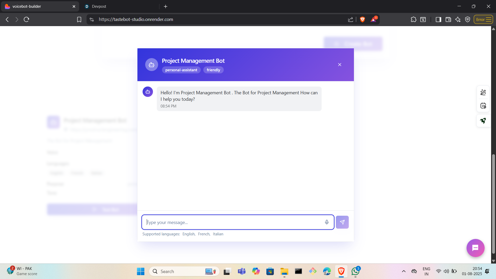This screenshot has width=496, height=279.
Task: Click the Brave Shields lion icon
Action: point(362,19)
